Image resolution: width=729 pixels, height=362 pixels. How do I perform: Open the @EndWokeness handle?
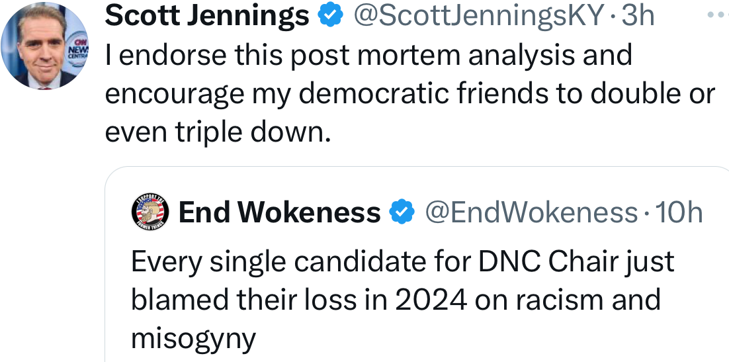[x=530, y=212]
